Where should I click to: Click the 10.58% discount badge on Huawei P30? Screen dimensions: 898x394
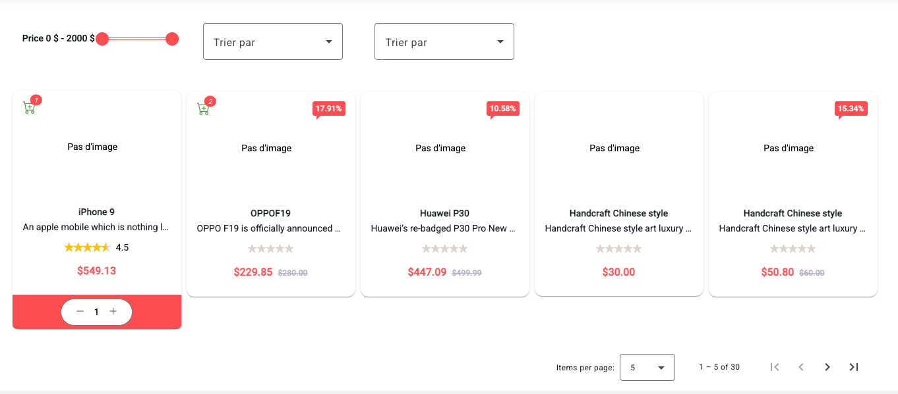coord(503,109)
